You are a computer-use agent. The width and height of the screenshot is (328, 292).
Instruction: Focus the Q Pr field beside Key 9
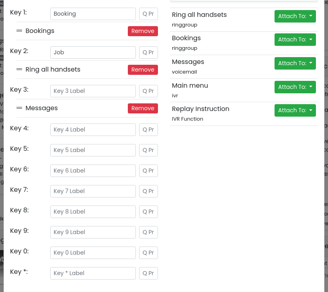pos(148,232)
